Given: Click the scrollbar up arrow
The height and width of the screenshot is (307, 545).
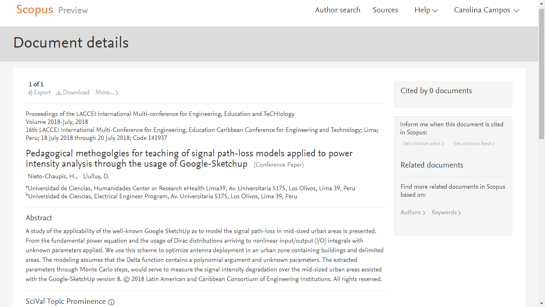Looking at the screenshot, I should coord(541,3).
